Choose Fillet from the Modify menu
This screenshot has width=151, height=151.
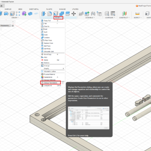pyautogui.click(x=53, y=24)
